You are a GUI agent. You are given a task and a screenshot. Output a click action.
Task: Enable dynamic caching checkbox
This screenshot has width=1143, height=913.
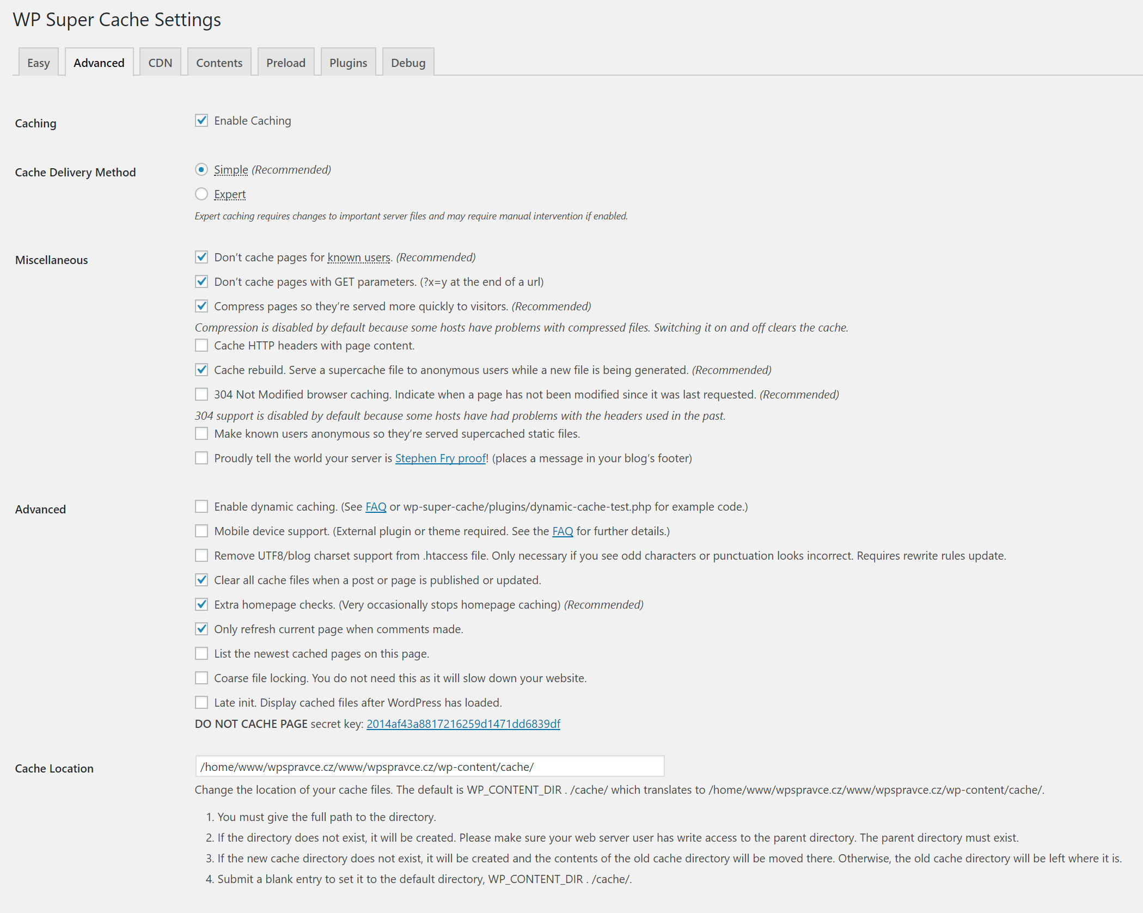[x=201, y=506]
